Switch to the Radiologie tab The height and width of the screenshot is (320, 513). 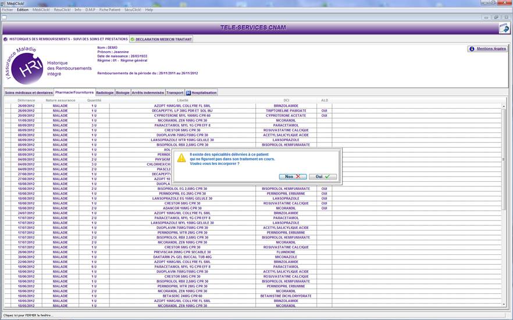click(x=105, y=93)
